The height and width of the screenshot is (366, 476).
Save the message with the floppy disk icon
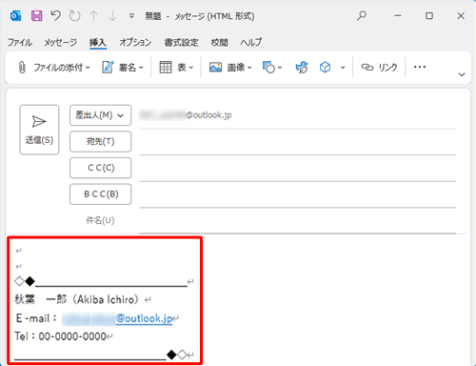(x=36, y=15)
